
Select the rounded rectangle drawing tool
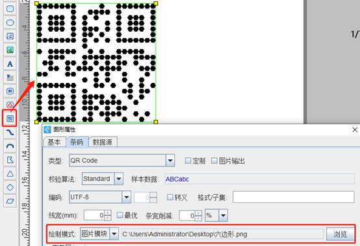tap(10, 8)
